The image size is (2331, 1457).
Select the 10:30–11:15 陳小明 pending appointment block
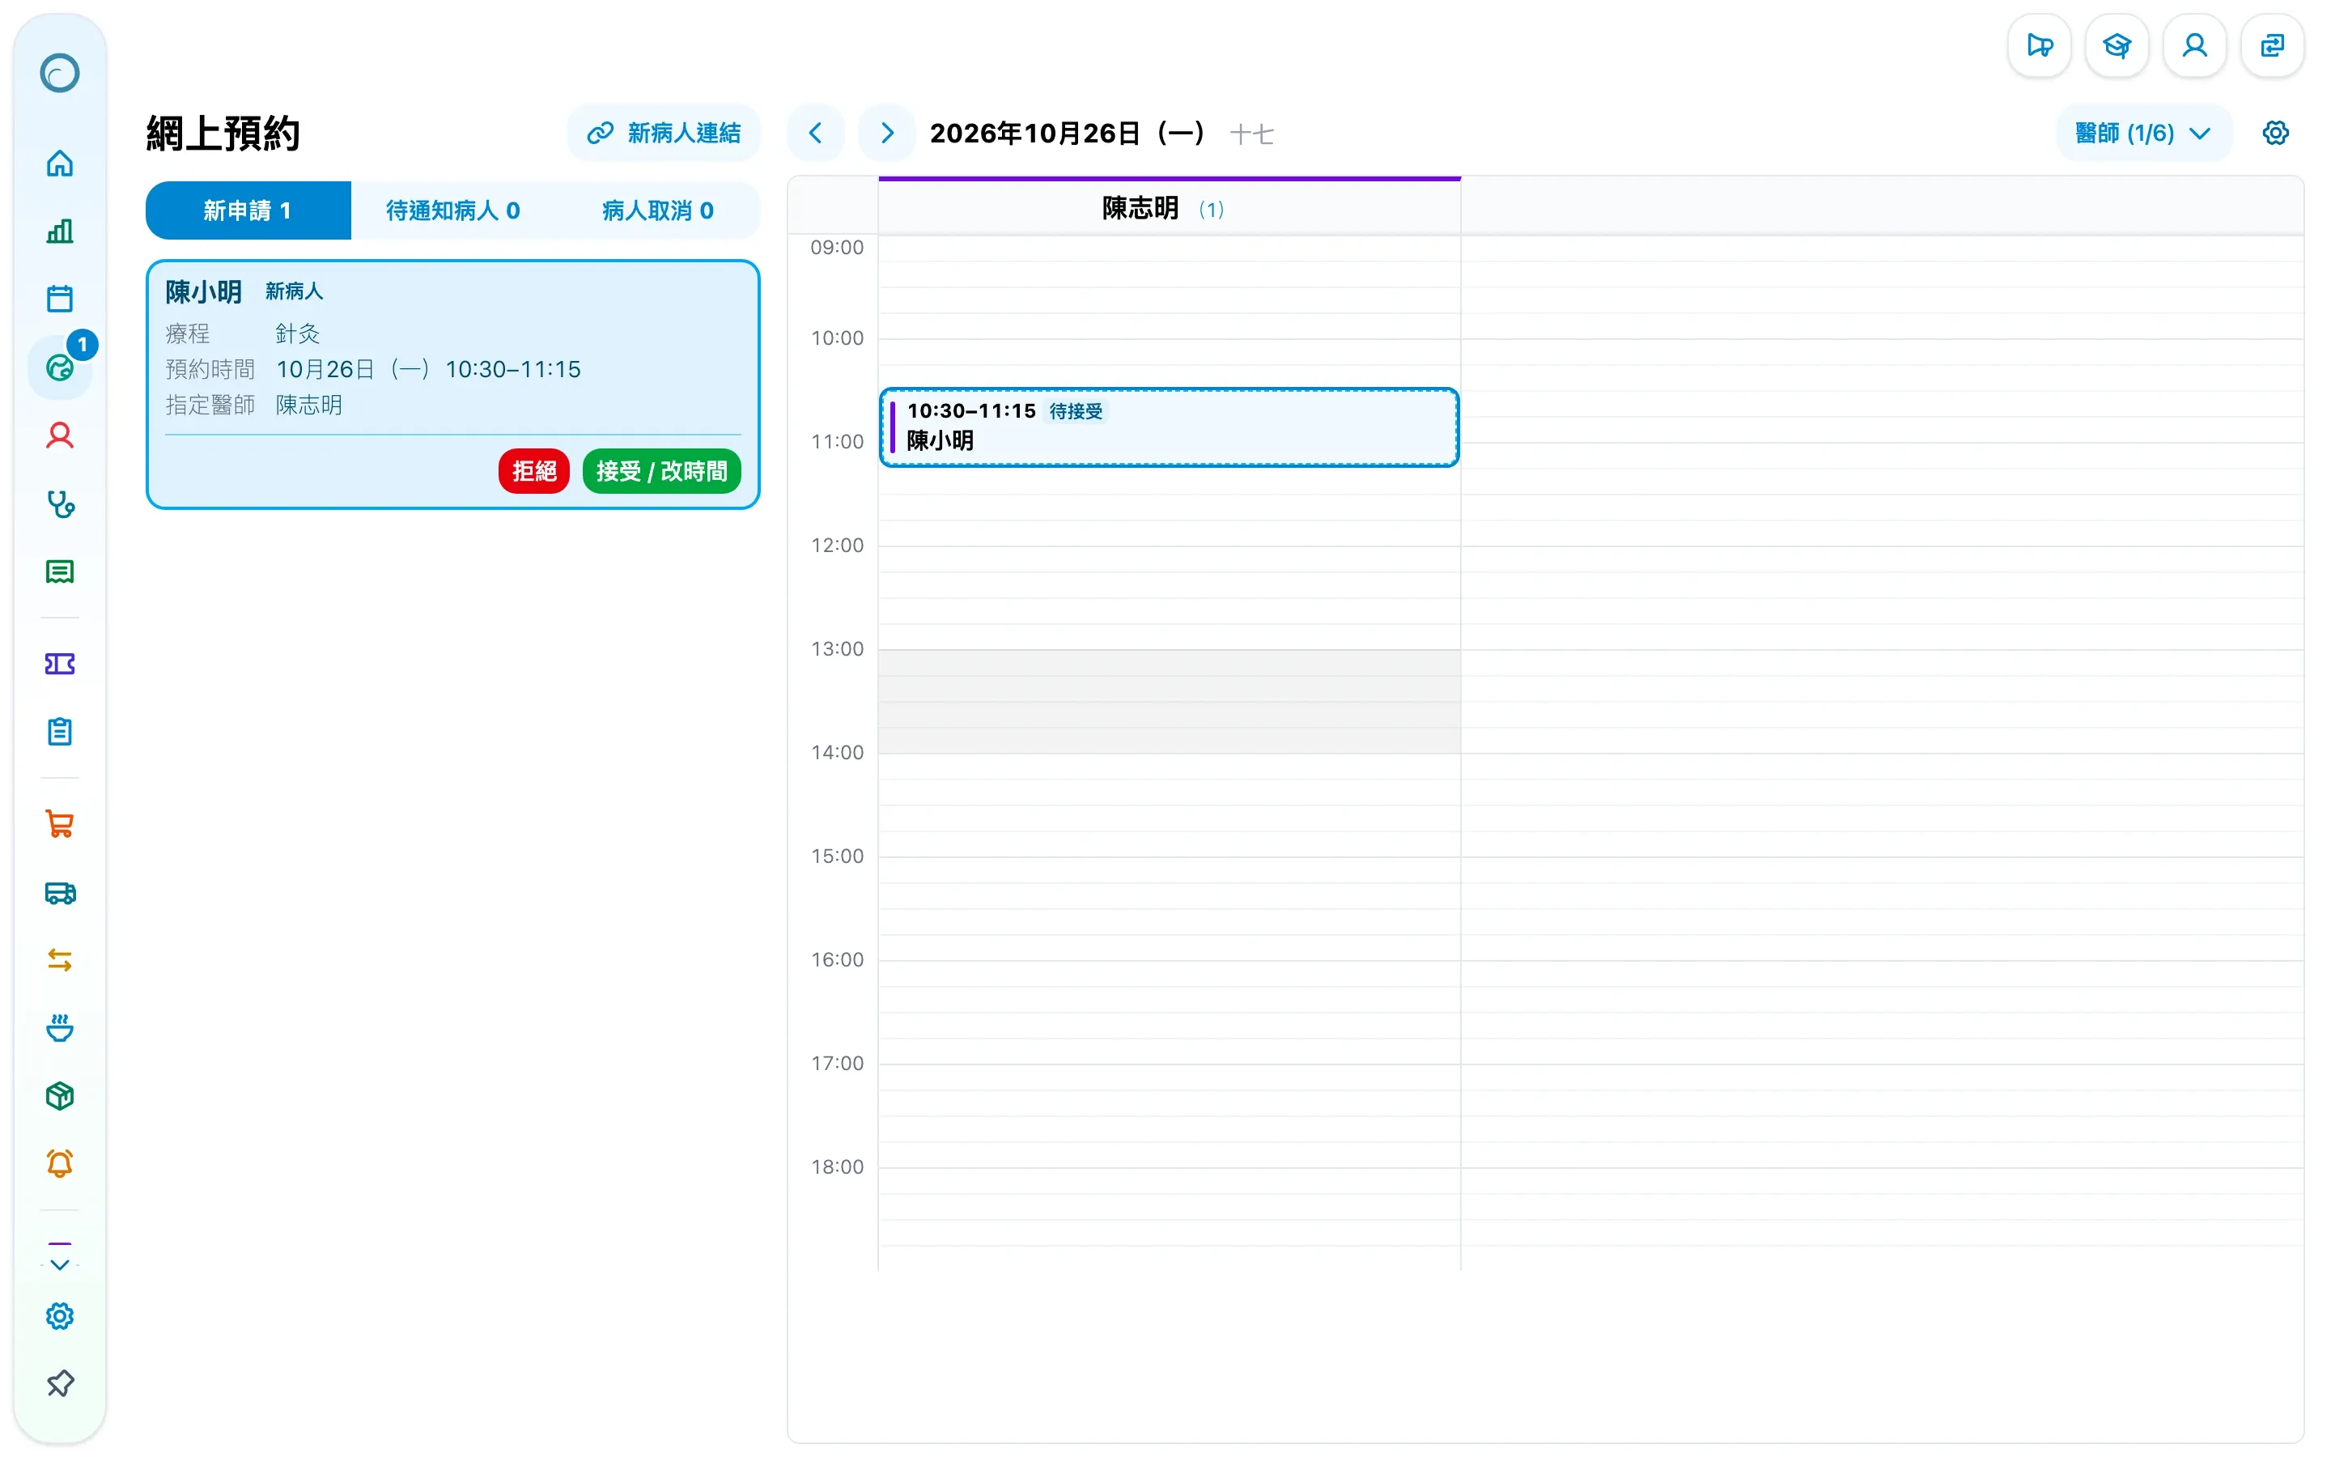(x=1170, y=427)
